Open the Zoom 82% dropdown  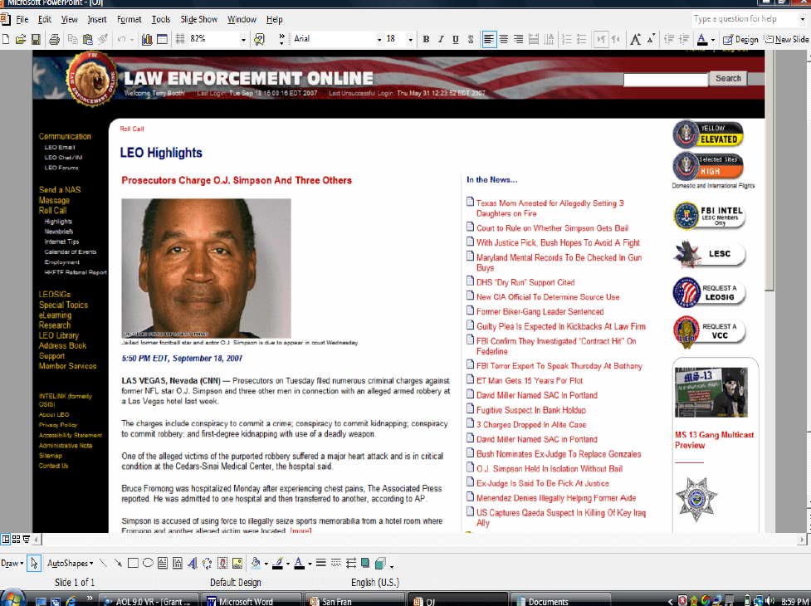pos(243,39)
